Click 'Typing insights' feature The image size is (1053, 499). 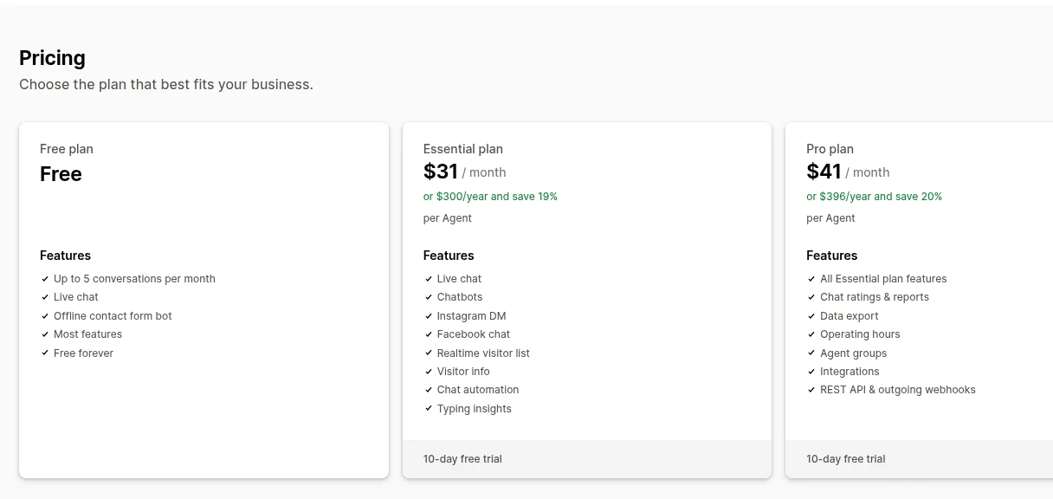(x=475, y=409)
